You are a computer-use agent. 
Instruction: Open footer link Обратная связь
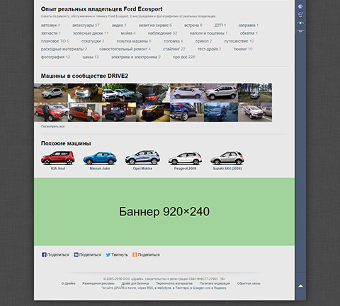pyautogui.click(x=249, y=283)
